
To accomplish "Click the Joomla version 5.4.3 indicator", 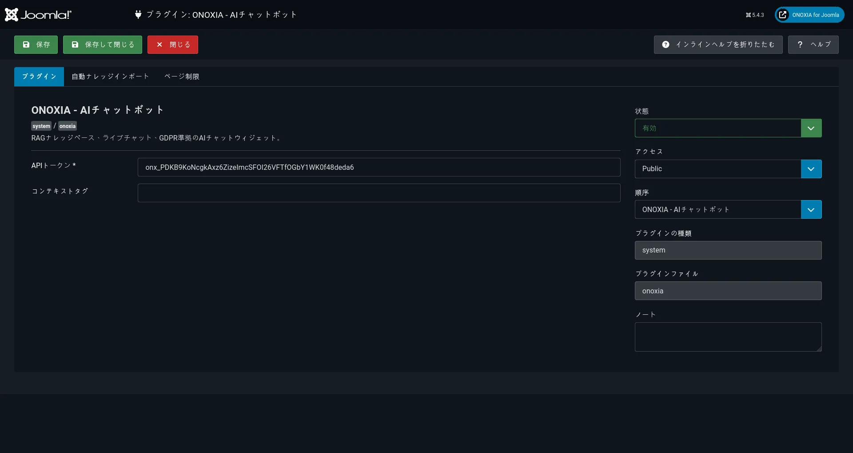I will pos(755,15).
